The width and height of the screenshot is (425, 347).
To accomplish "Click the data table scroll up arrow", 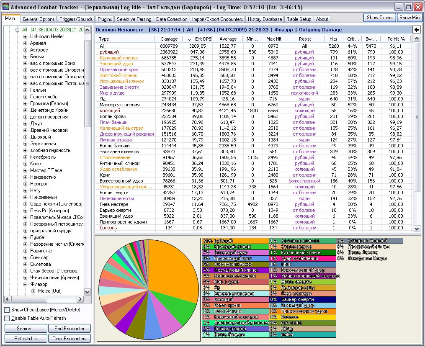I will [417, 38].
